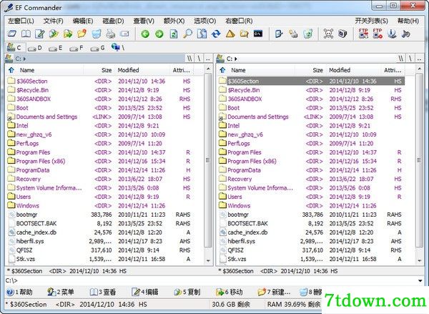Image resolution: width=429 pixels, height=314 pixels.
Task: Open command line history dropdown arrow
Action: (x=420, y=280)
